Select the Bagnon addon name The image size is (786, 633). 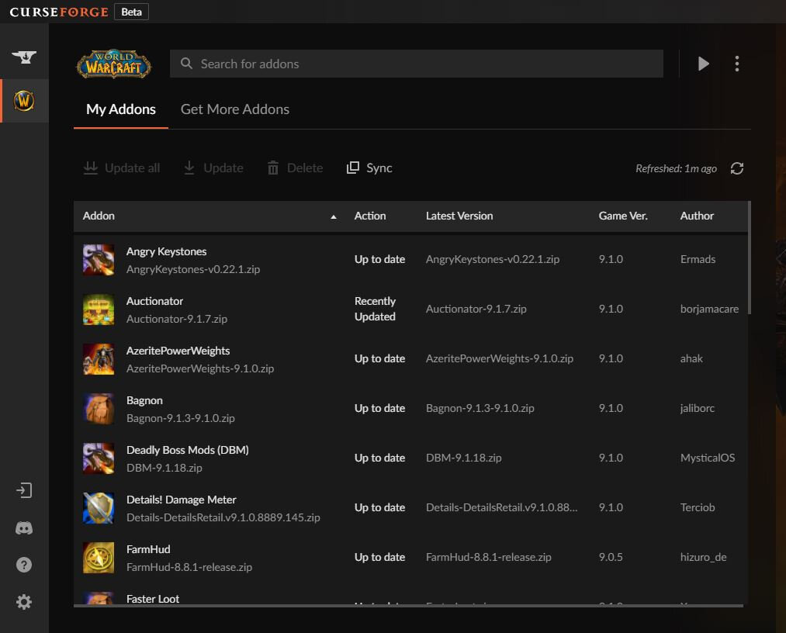click(144, 400)
